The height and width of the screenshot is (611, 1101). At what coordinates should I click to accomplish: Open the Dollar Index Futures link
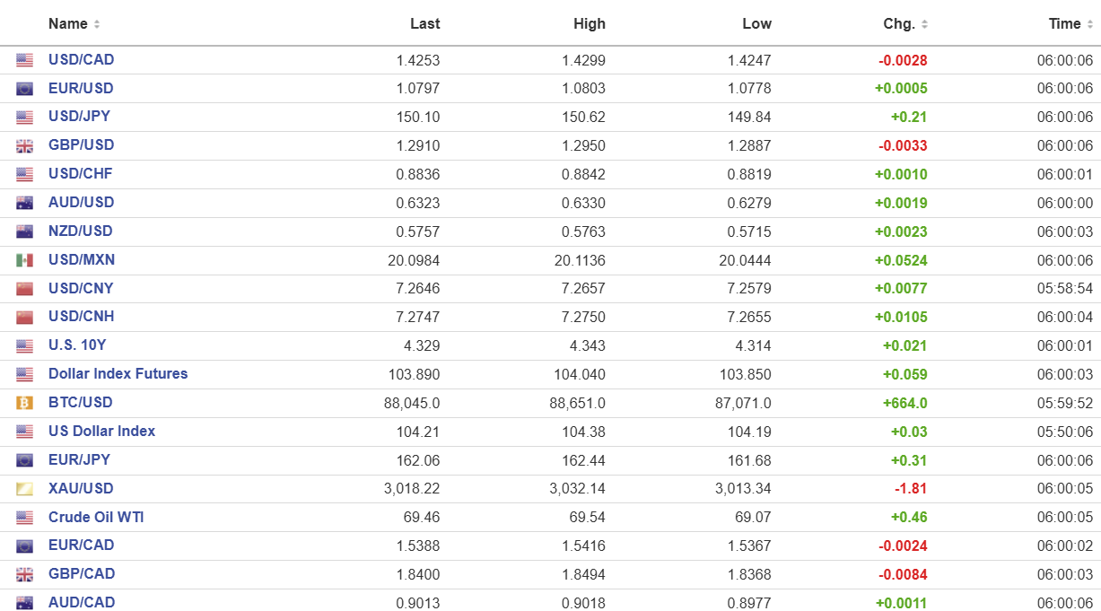(x=118, y=374)
